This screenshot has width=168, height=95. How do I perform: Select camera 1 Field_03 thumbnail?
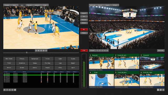101,63
